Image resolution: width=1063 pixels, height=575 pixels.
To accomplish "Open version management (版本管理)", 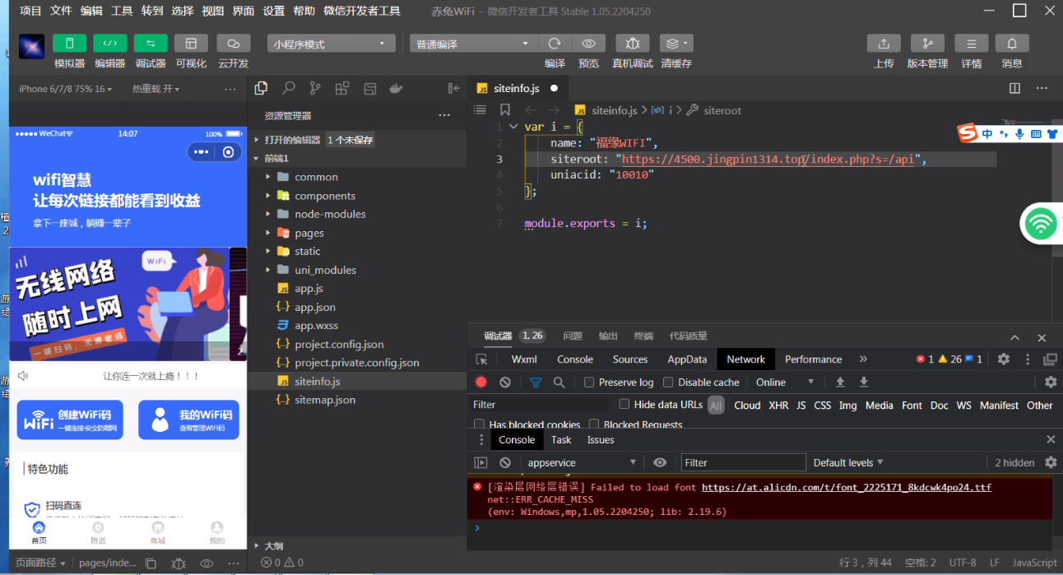I will 927,44.
